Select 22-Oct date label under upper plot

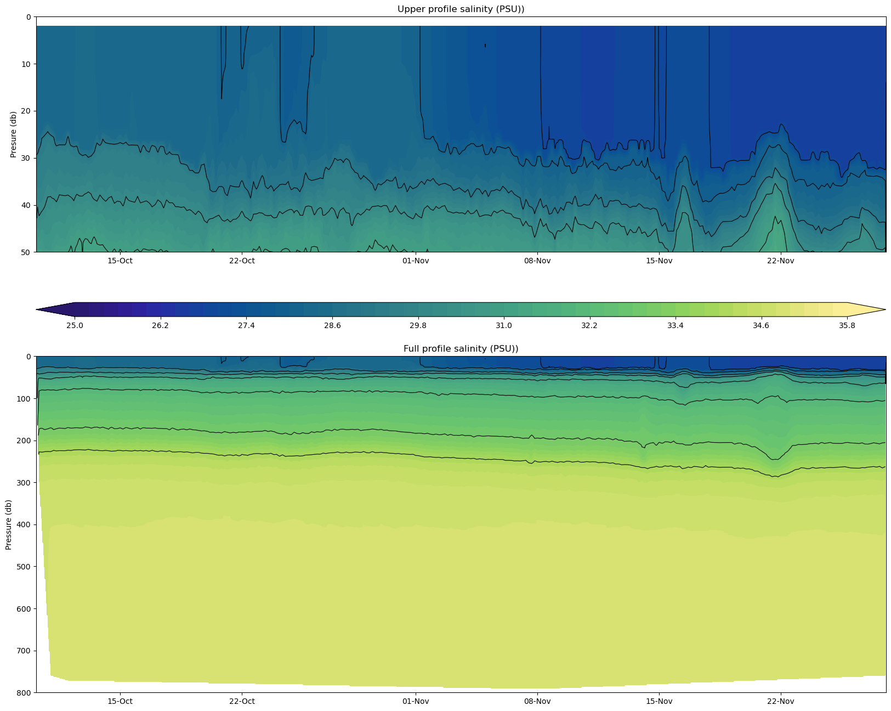(x=242, y=261)
